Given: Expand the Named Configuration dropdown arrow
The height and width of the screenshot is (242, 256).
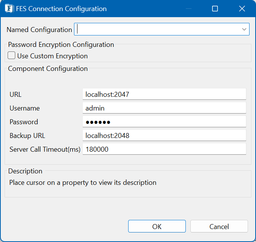Looking at the screenshot, I should click(x=244, y=29).
